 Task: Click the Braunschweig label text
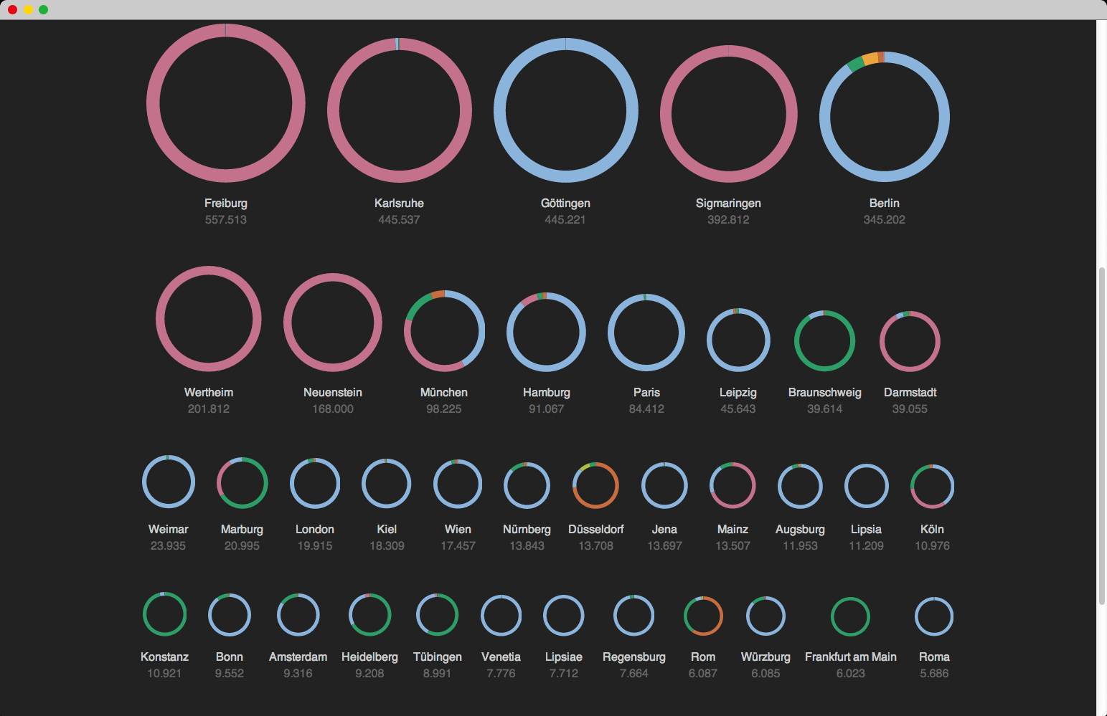click(x=825, y=393)
